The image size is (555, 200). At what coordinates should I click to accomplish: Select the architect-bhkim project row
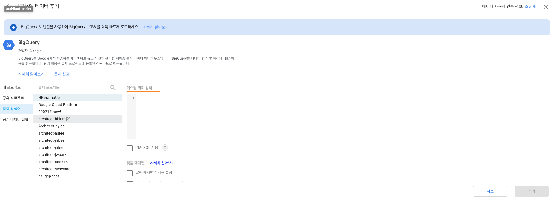(x=77, y=119)
